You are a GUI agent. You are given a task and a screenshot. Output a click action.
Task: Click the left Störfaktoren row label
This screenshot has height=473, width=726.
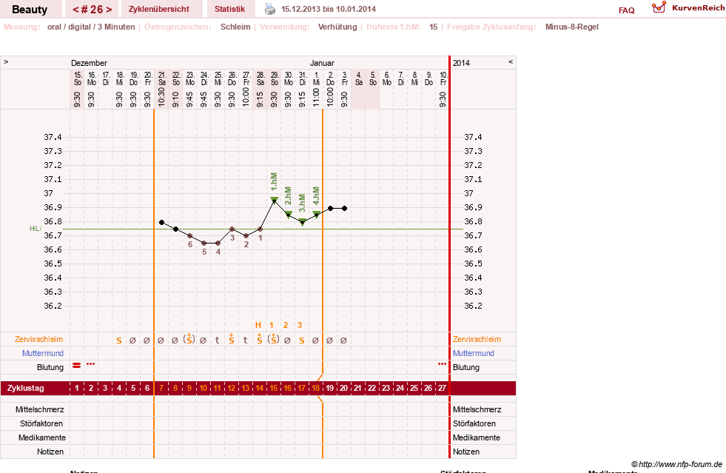tap(41, 423)
